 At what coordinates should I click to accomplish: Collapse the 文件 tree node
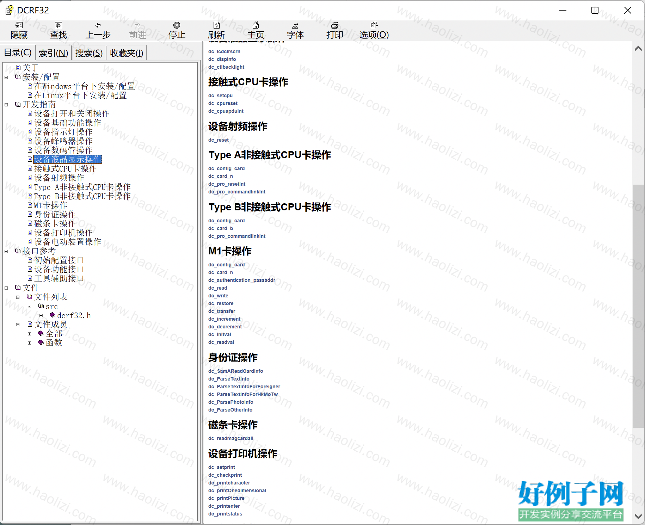tap(6, 288)
